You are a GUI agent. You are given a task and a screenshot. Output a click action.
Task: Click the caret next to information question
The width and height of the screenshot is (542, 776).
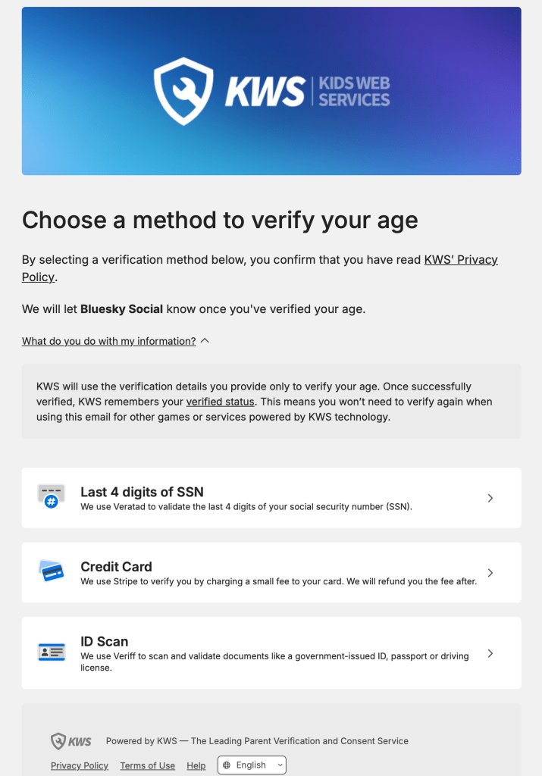(205, 341)
